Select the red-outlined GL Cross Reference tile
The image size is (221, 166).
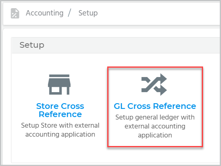click(x=155, y=107)
